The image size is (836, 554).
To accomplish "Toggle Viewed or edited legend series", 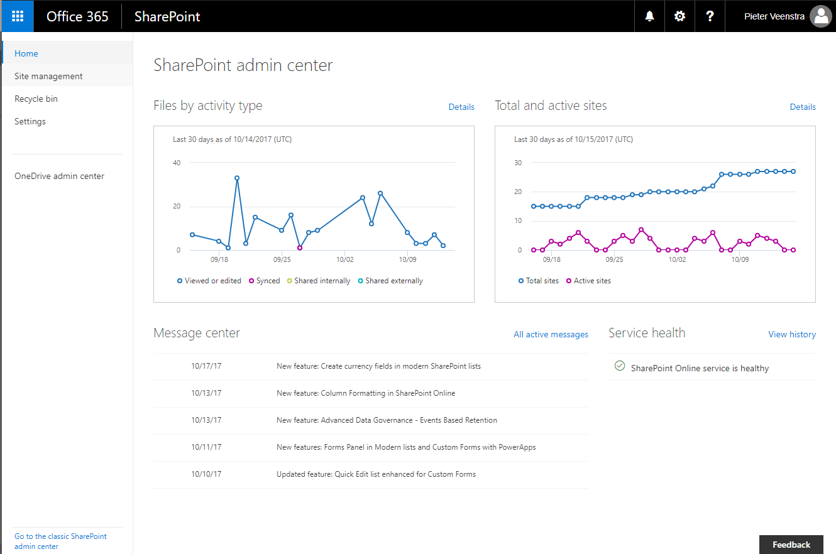I will [x=209, y=281].
